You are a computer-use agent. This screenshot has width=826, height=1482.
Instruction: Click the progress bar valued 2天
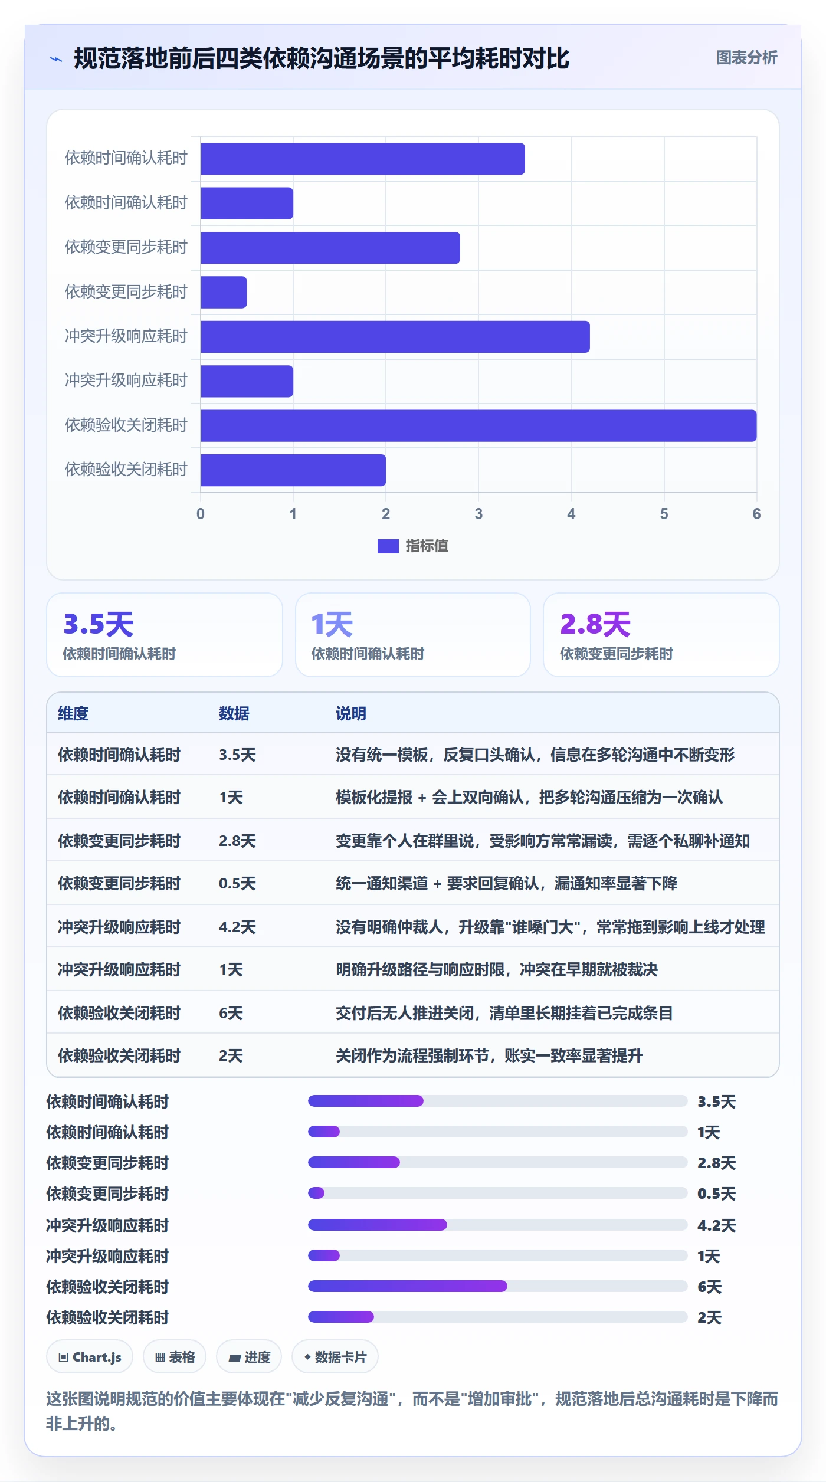pyautogui.click(x=498, y=1317)
